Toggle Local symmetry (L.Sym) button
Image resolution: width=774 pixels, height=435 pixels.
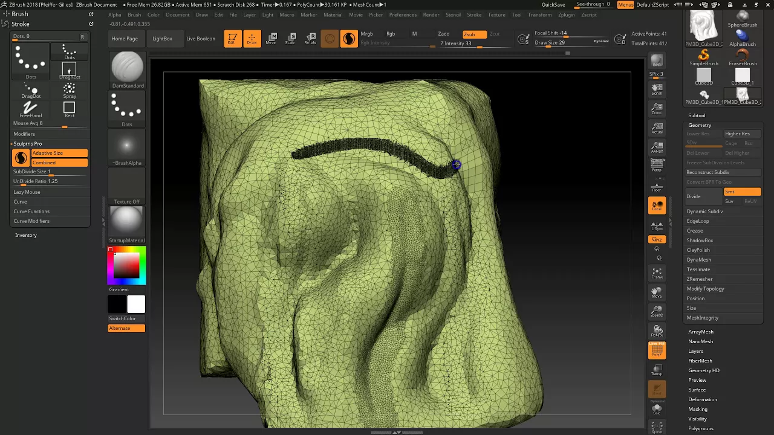pos(657,225)
